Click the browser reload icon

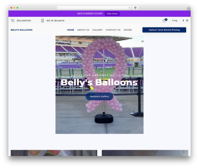tap(129, 8)
